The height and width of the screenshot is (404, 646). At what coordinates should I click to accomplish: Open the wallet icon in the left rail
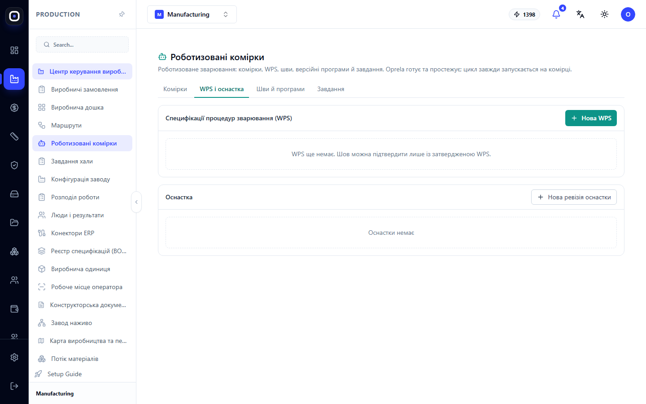coord(14,309)
